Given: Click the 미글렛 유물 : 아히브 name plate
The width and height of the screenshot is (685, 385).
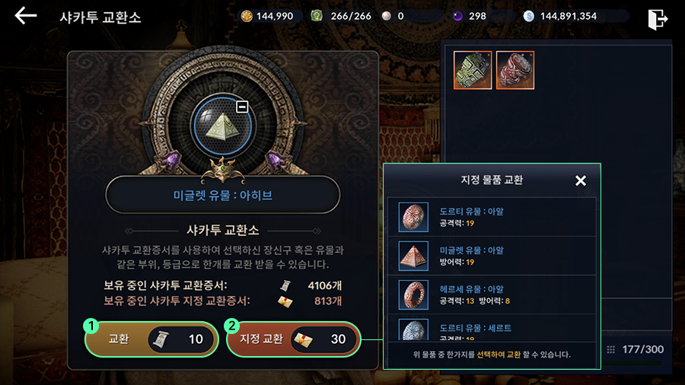Looking at the screenshot, I should pos(223,195).
